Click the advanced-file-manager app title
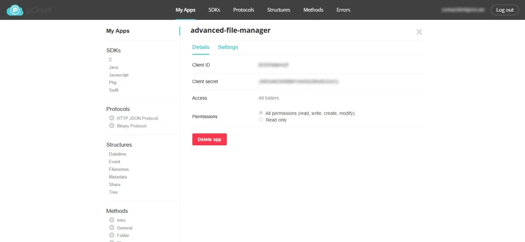 230,30
